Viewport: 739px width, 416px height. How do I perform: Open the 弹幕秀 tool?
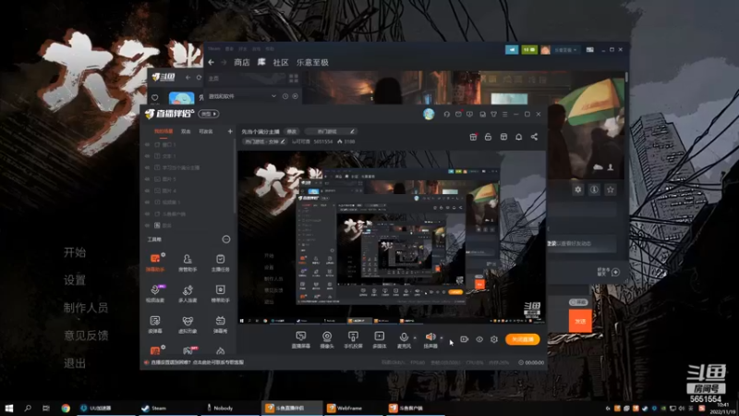click(220, 324)
